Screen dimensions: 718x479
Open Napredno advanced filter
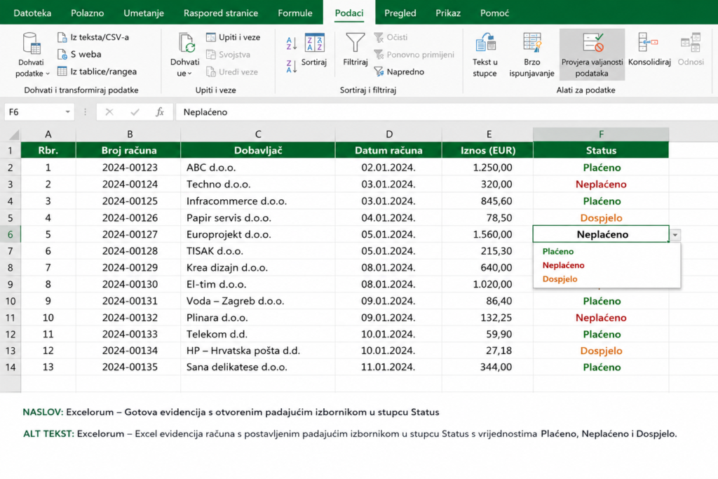399,72
